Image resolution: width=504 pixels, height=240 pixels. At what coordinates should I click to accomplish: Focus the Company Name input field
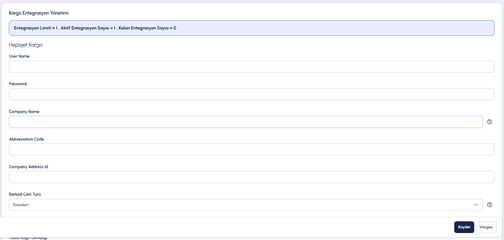[246, 122]
